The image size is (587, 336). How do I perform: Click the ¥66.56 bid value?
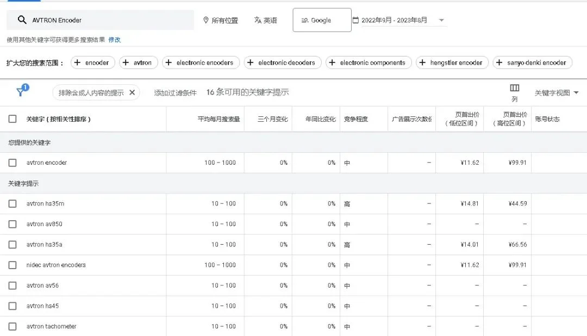(517, 245)
